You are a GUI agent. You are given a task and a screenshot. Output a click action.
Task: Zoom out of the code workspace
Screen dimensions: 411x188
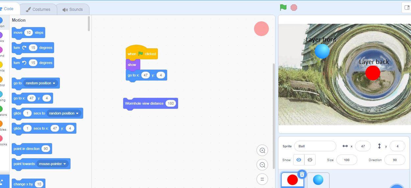262,165
